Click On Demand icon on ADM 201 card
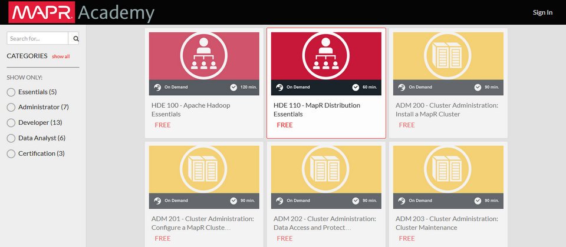The width and height of the screenshot is (566, 247). [157, 201]
